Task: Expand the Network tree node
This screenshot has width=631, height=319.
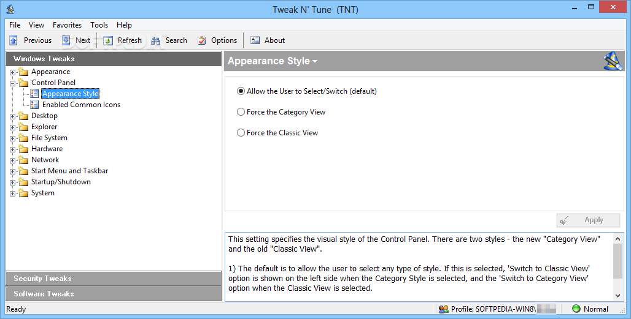Action: tap(12, 161)
